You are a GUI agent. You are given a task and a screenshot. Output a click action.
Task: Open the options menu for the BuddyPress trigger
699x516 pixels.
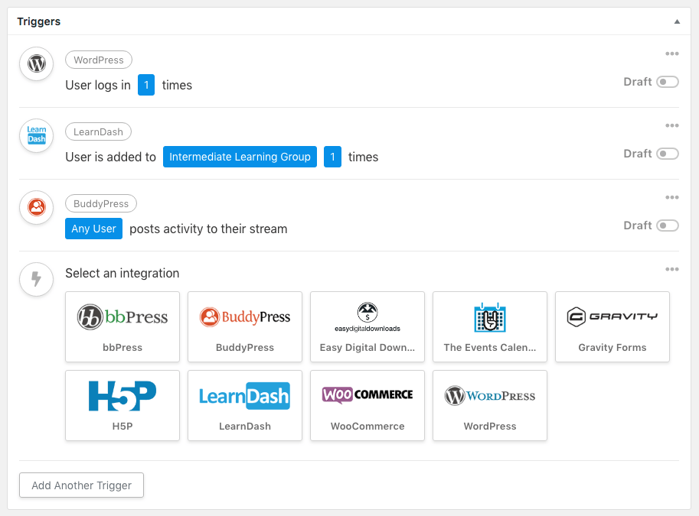(x=671, y=197)
